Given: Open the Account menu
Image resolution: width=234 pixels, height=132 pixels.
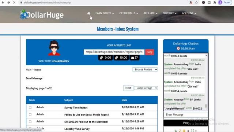Looking at the screenshot, I should (x=189, y=13).
